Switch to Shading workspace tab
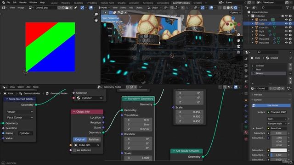Image resolution: width=294 pixels, height=165 pixels. [x=121, y=3]
